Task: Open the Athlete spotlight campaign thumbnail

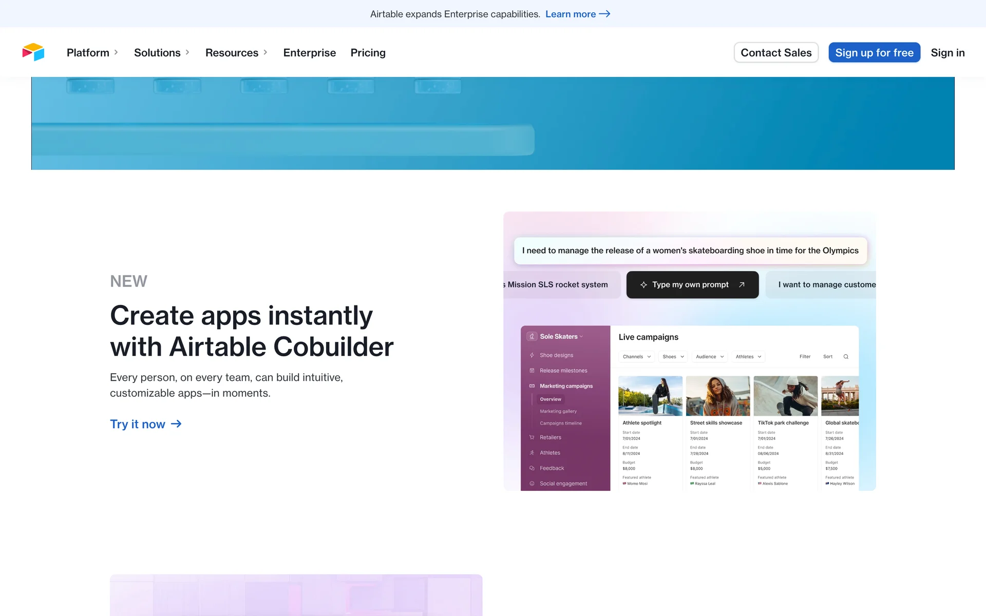Action: click(650, 396)
